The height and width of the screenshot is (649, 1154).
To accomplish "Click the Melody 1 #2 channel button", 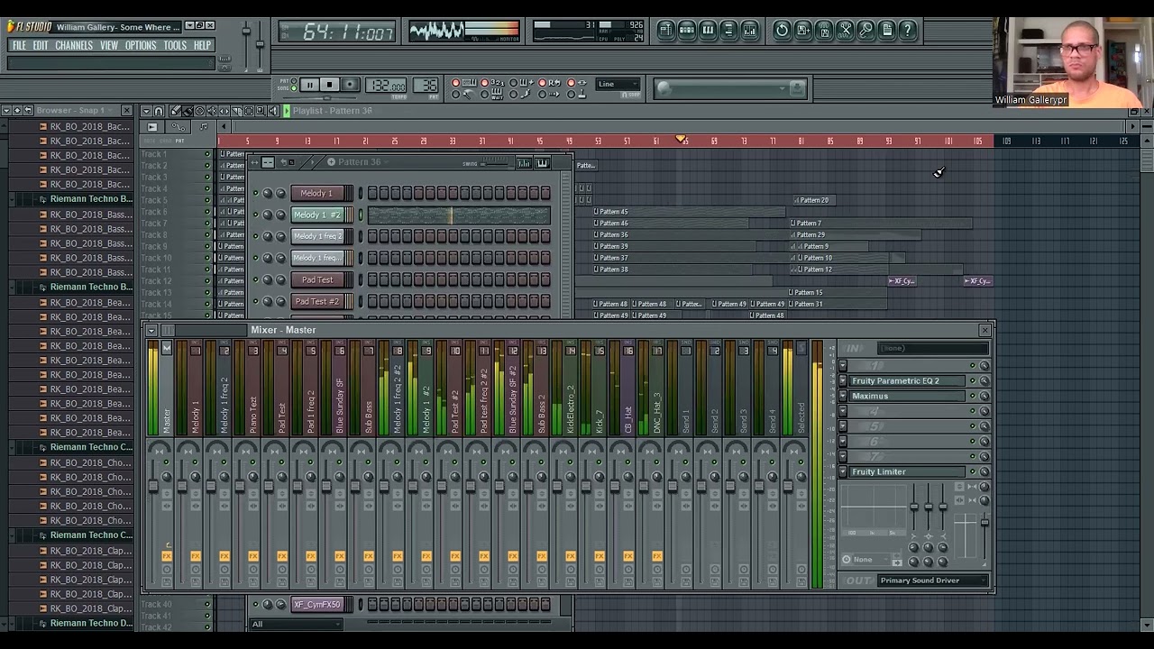I will point(317,215).
